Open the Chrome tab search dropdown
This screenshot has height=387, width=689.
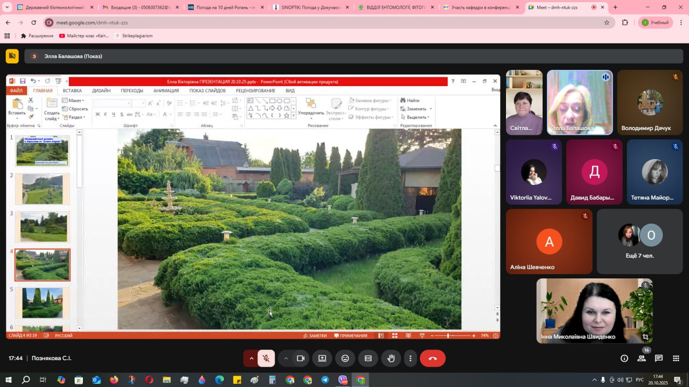(7, 8)
